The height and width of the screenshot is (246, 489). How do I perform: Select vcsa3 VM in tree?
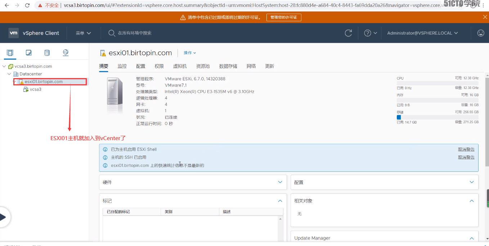pos(36,89)
